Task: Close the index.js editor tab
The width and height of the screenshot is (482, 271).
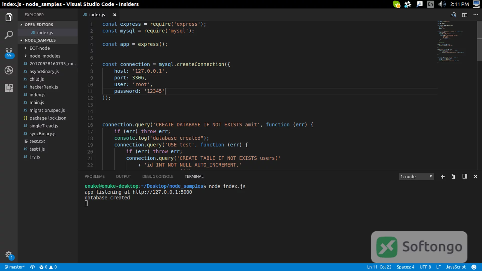Action: point(114,15)
